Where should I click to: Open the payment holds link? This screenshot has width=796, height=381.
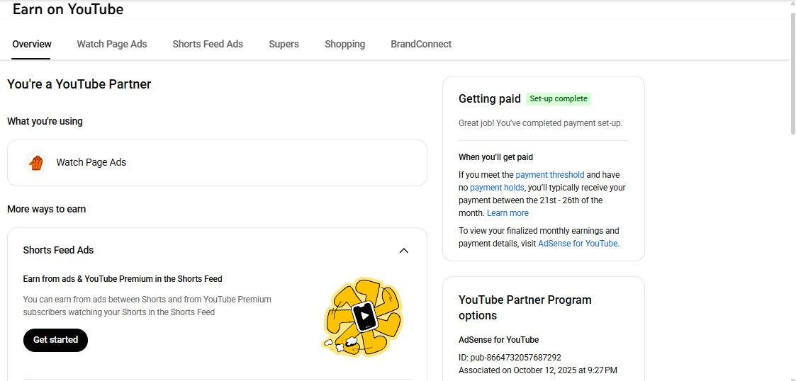coord(497,188)
